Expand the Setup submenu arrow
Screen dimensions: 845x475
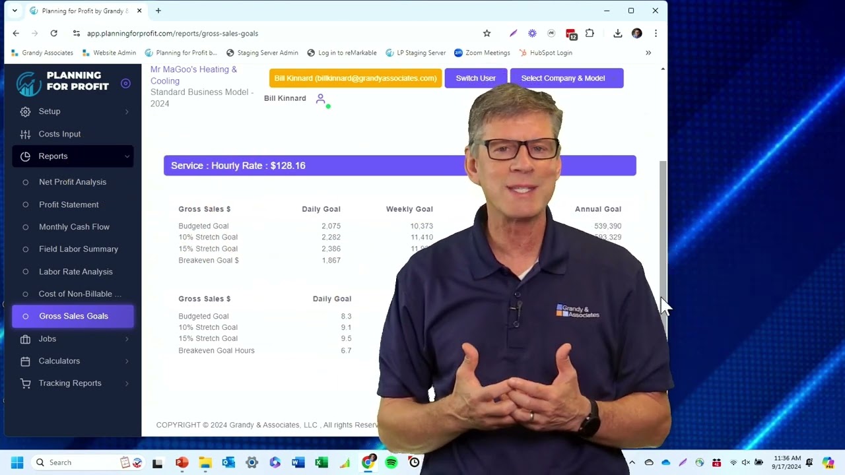(127, 111)
